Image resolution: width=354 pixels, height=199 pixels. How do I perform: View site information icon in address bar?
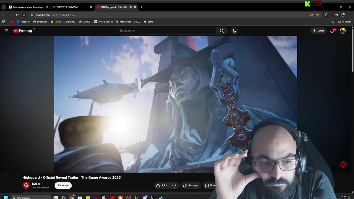coord(32,15)
